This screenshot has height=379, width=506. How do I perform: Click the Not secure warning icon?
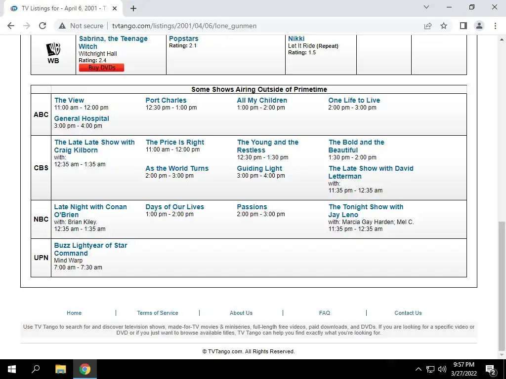(62, 26)
